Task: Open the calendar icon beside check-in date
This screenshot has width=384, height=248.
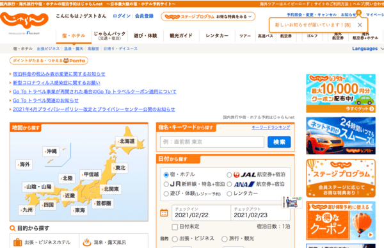Action: click(x=164, y=213)
